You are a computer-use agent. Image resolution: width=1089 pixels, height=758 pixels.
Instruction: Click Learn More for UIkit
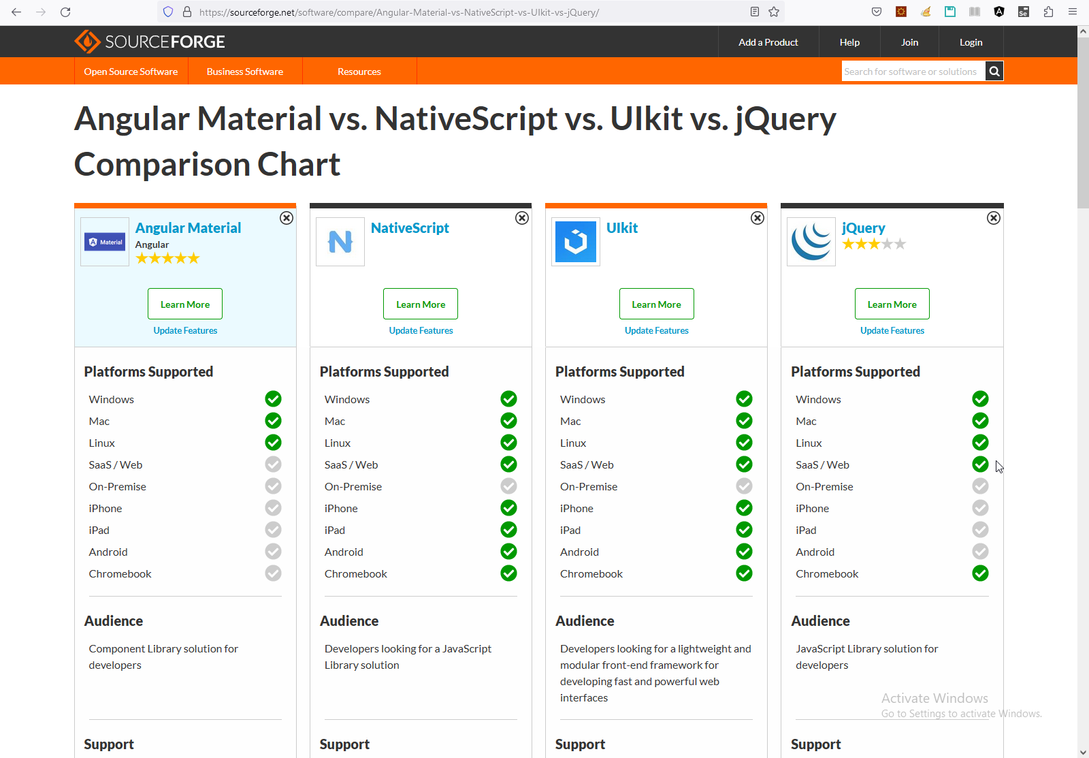point(656,304)
